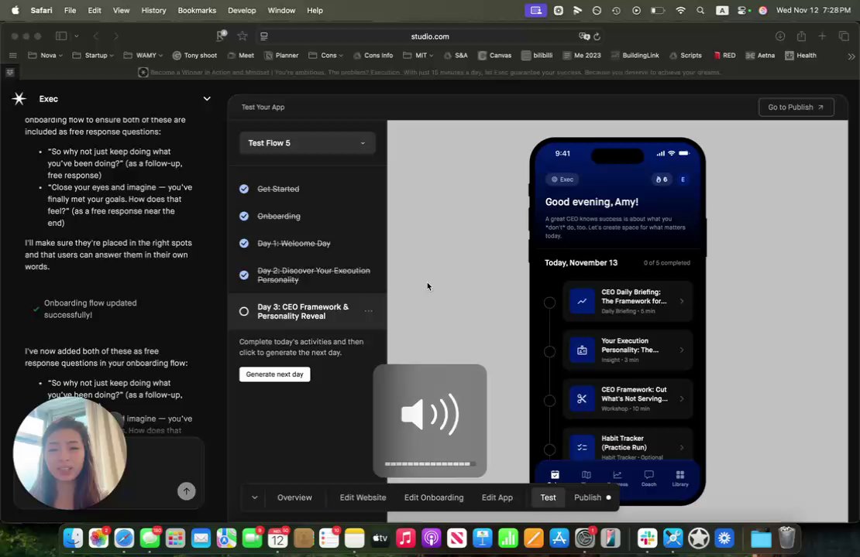
Task: Open the Bookmarks menu
Action: [x=197, y=10]
